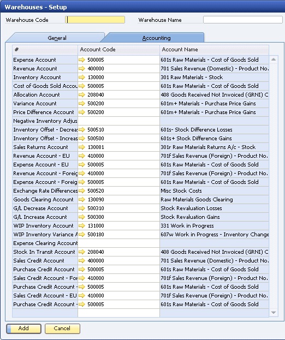Click the Account Name column header
285x340 pixels.
point(214,50)
